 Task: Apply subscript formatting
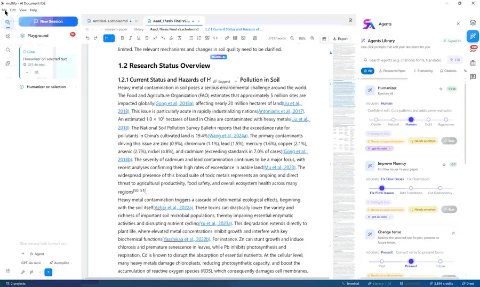163,38
